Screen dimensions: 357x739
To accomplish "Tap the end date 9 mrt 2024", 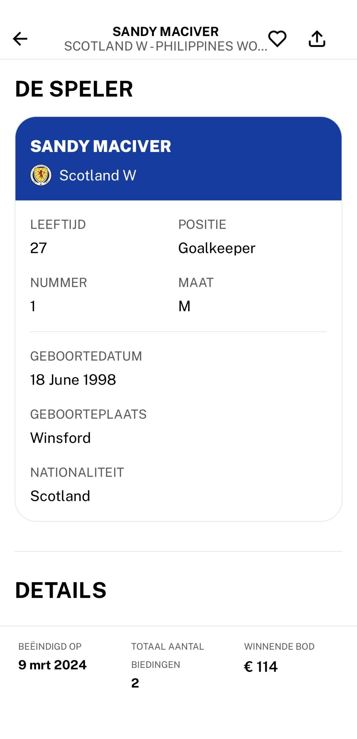I will point(52,665).
